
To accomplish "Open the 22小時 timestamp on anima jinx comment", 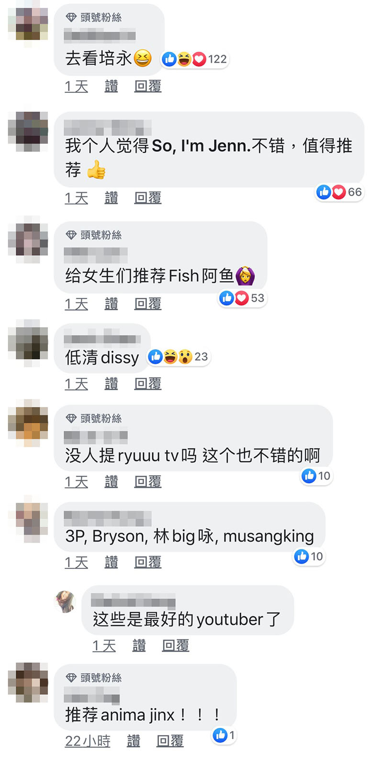I will [x=88, y=741].
